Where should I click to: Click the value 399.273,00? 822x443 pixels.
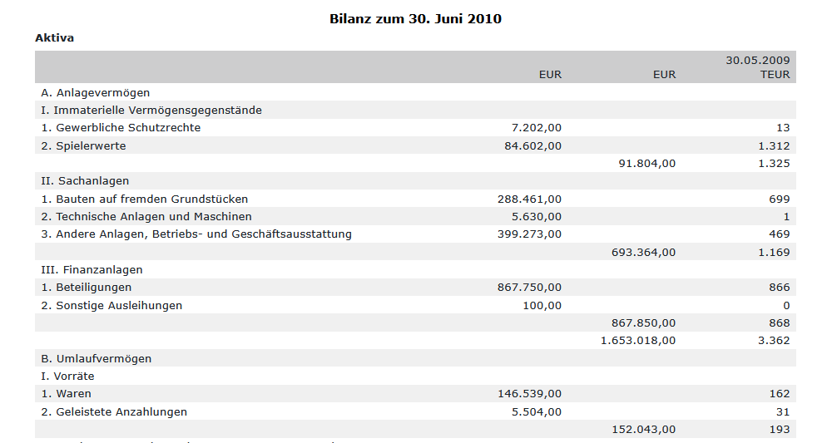click(529, 234)
